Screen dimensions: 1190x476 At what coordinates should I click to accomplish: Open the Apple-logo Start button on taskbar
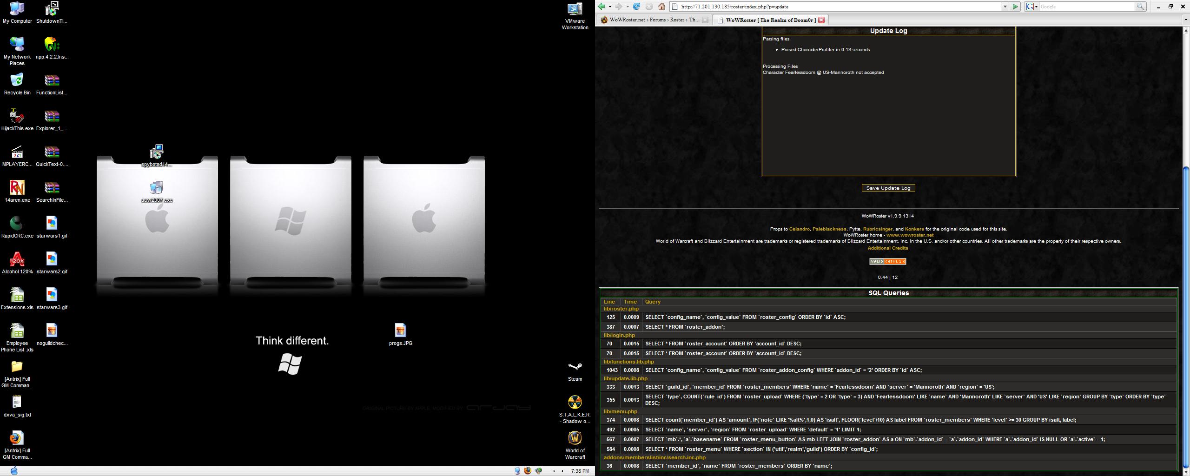click(x=14, y=471)
